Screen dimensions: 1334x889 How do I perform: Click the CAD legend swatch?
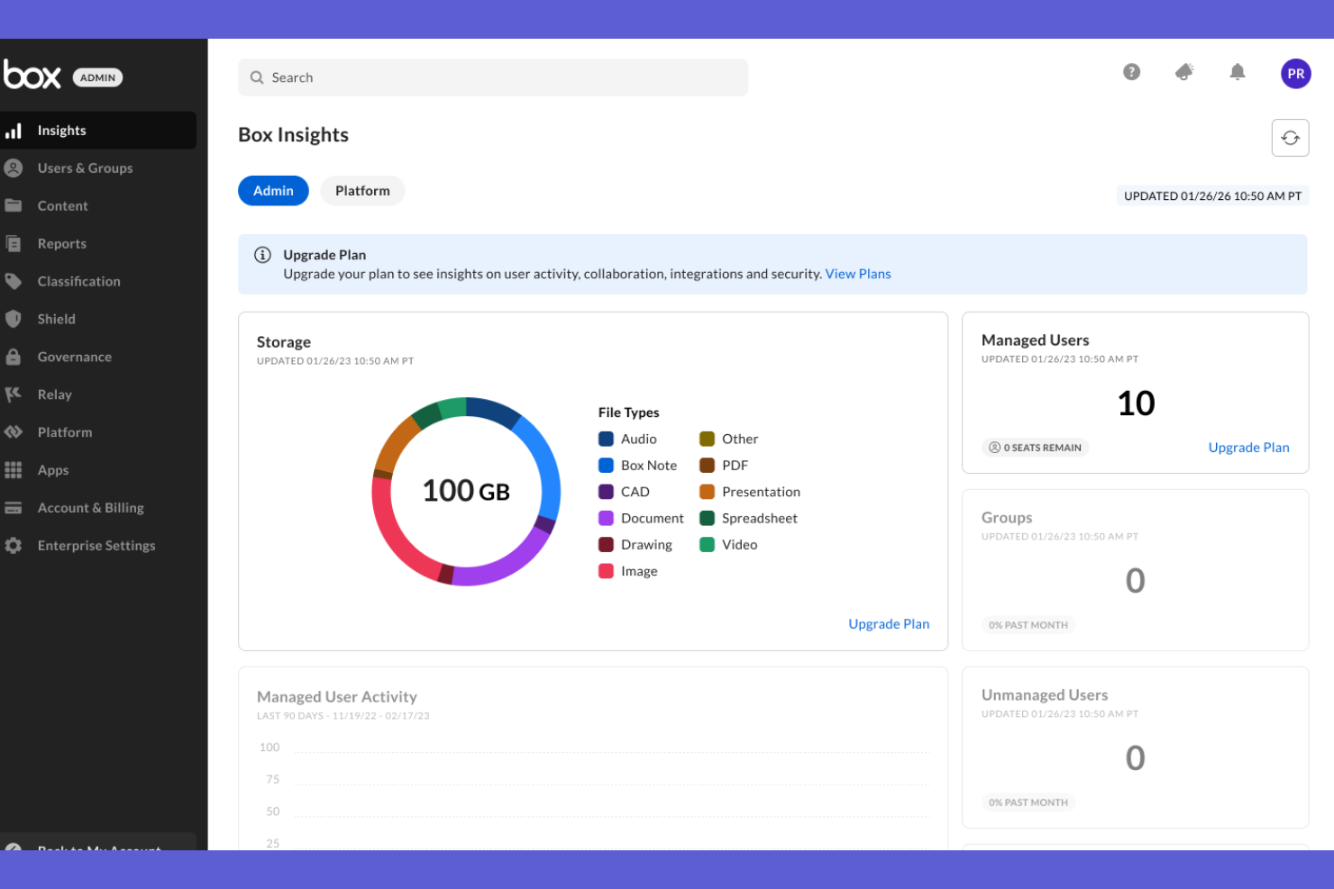(x=607, y=492)
